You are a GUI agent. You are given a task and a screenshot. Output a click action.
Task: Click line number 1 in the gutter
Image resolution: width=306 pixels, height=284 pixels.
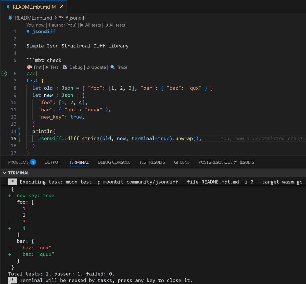pos(15,32)
